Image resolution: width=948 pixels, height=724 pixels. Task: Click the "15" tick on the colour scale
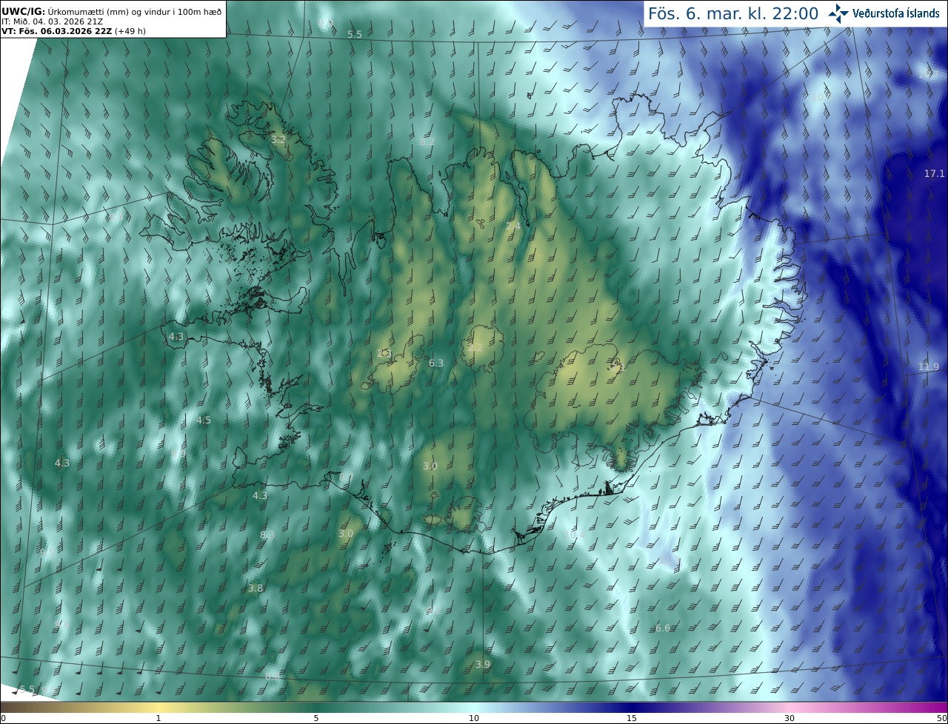tap(632, 718)
